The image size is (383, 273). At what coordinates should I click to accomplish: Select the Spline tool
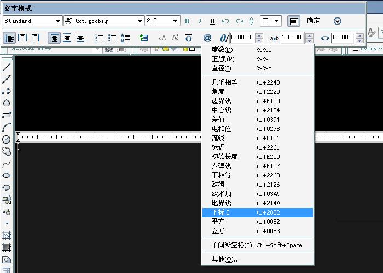[x=7, y=164]
